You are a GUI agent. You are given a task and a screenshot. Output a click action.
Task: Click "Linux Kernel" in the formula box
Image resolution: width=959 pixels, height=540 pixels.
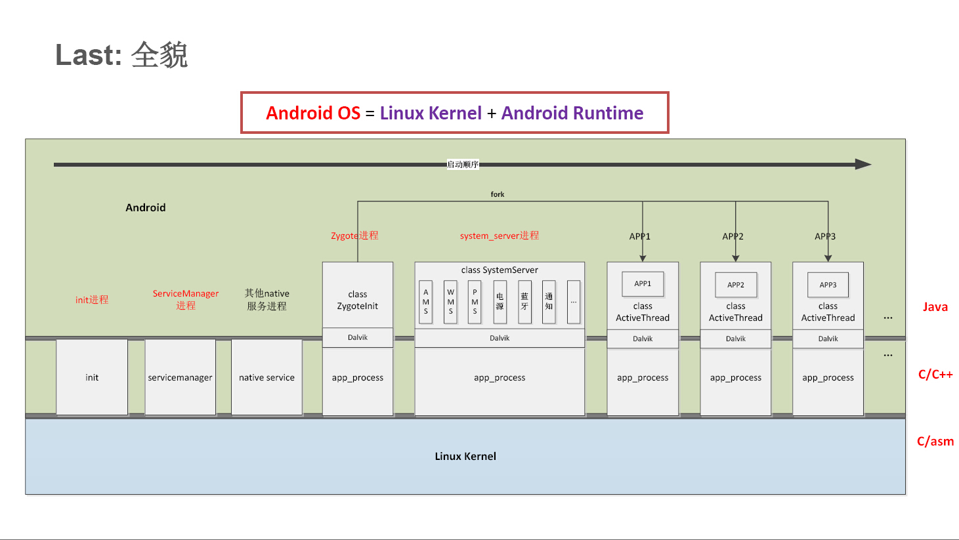431,114
